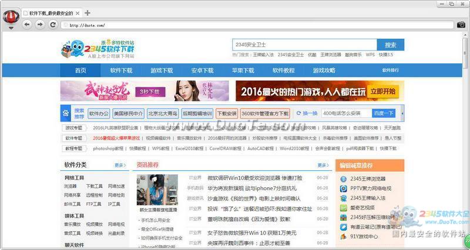Screen dimensions: 470x250
Task: Open a new tab with the plus icon
Action: point(87,13)
